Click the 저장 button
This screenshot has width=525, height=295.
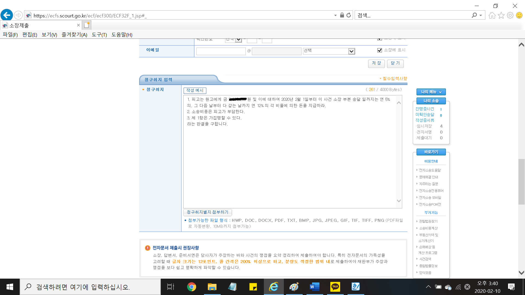coord(376,63)
